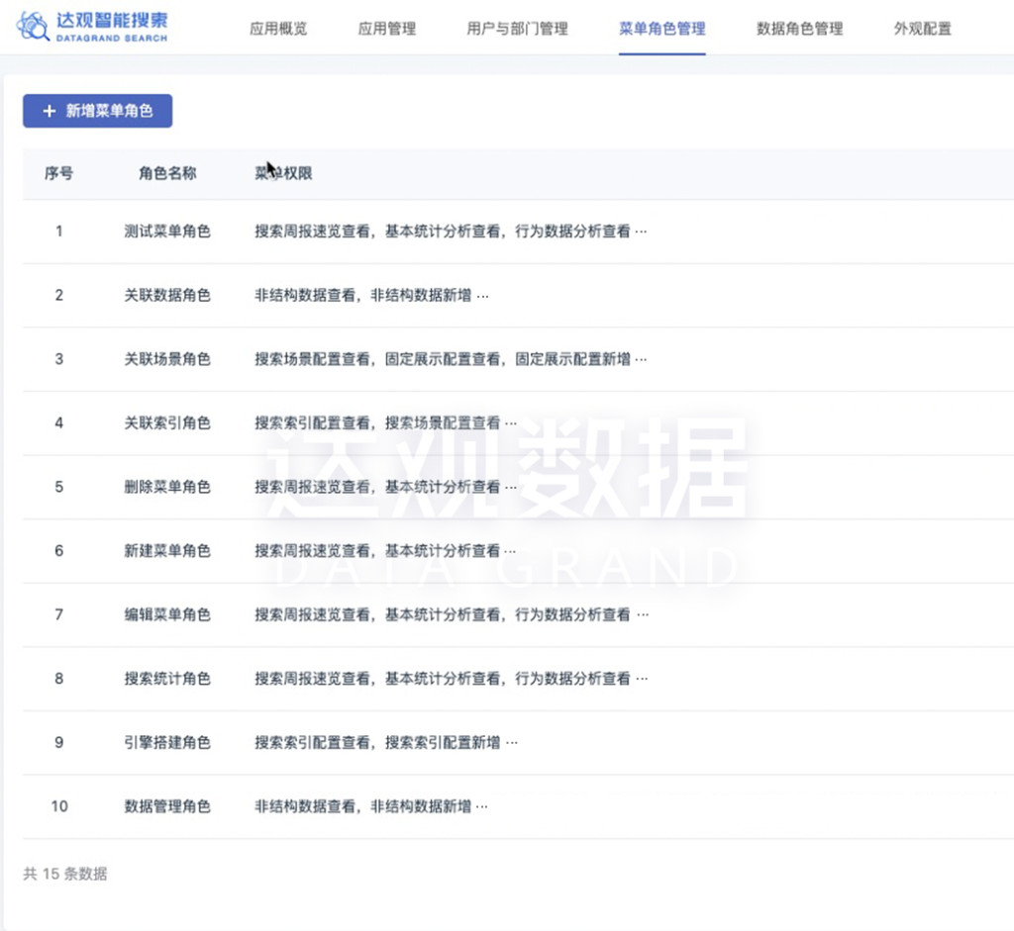Select the 菜单角色管理 tab

(x=661, y=29)
